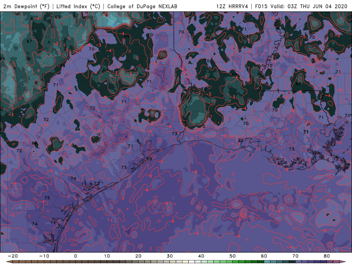
Task: Click the -20 label on the color scale
Action: (x=13, y=256)
